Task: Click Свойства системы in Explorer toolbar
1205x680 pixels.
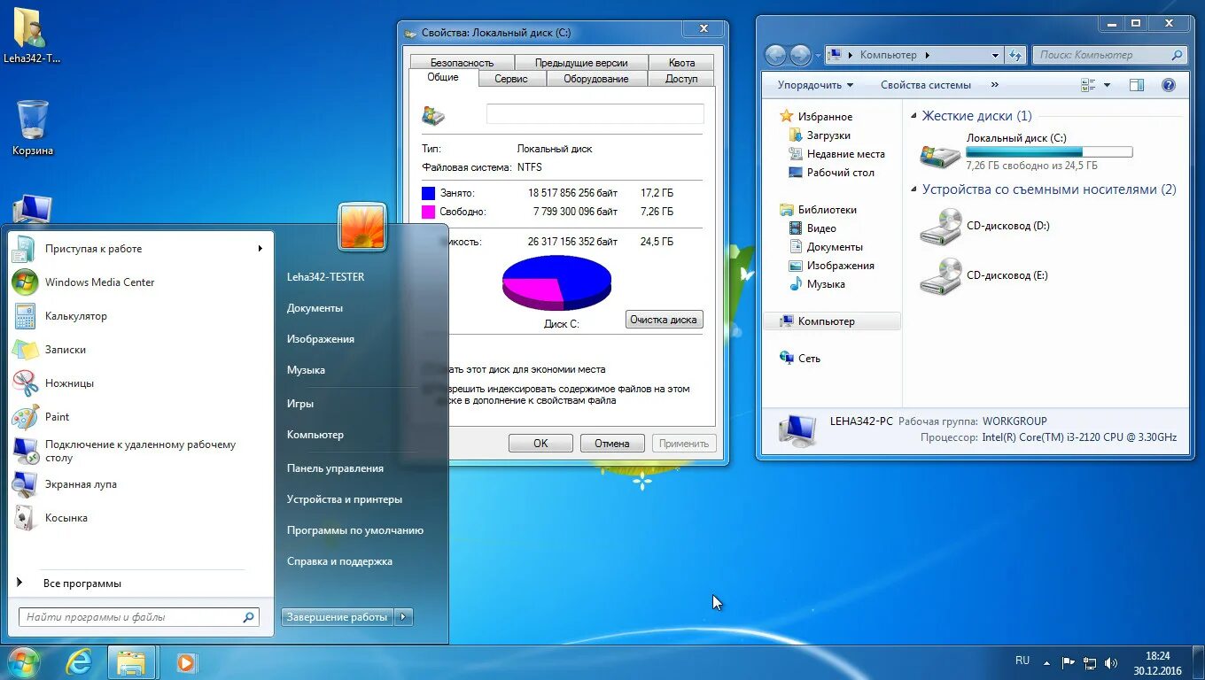Action: click(x=926, y=85)
